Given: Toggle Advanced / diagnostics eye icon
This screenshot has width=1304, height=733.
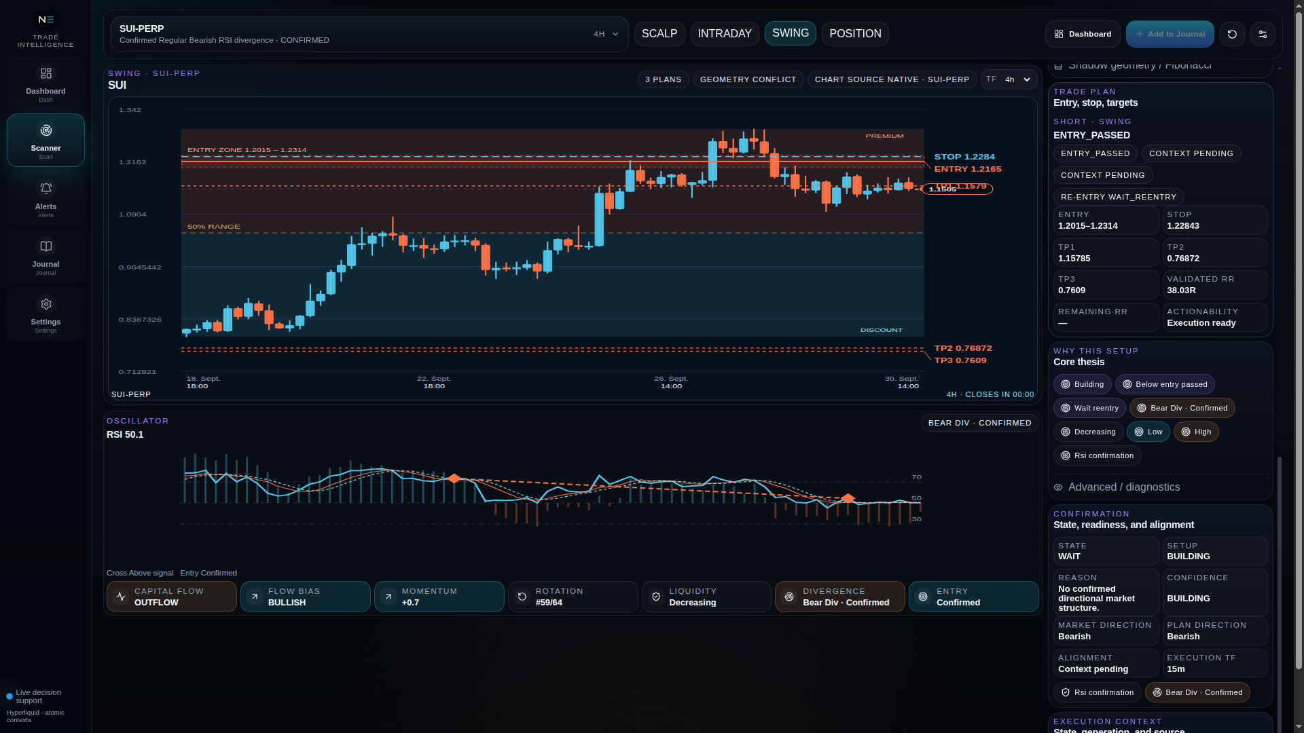Looking at the screenshot, I should (x=1058, y=487).
